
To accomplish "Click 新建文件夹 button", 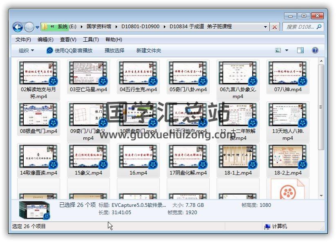I will point(148,51).
